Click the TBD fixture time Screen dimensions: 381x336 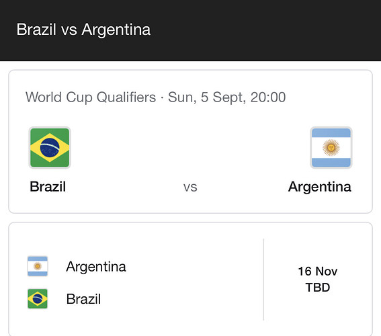318,288
